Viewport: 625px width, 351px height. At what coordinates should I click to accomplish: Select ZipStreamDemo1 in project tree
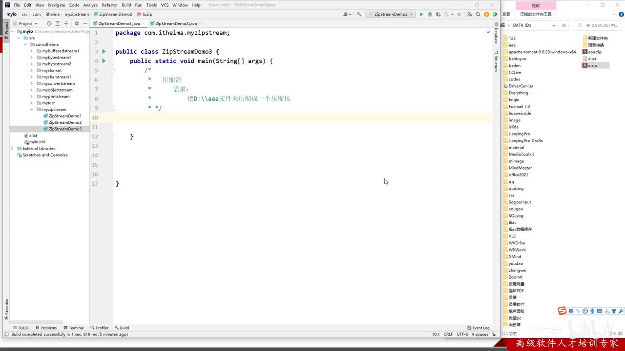click(62, 116)
